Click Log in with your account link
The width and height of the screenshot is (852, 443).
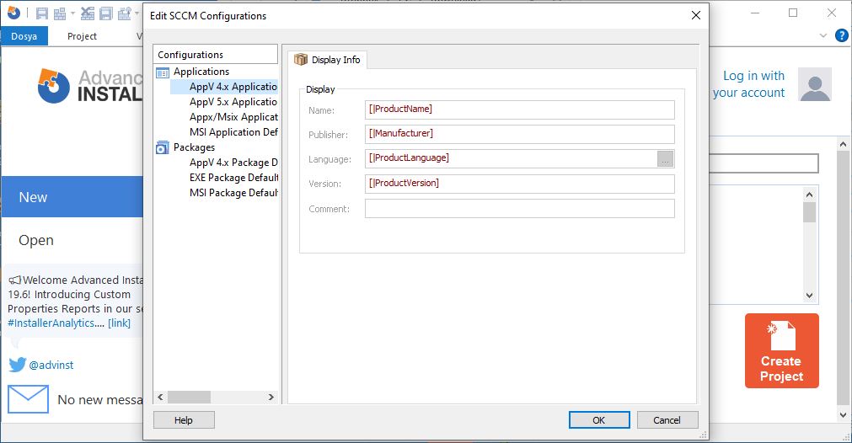tap(748, 84)
